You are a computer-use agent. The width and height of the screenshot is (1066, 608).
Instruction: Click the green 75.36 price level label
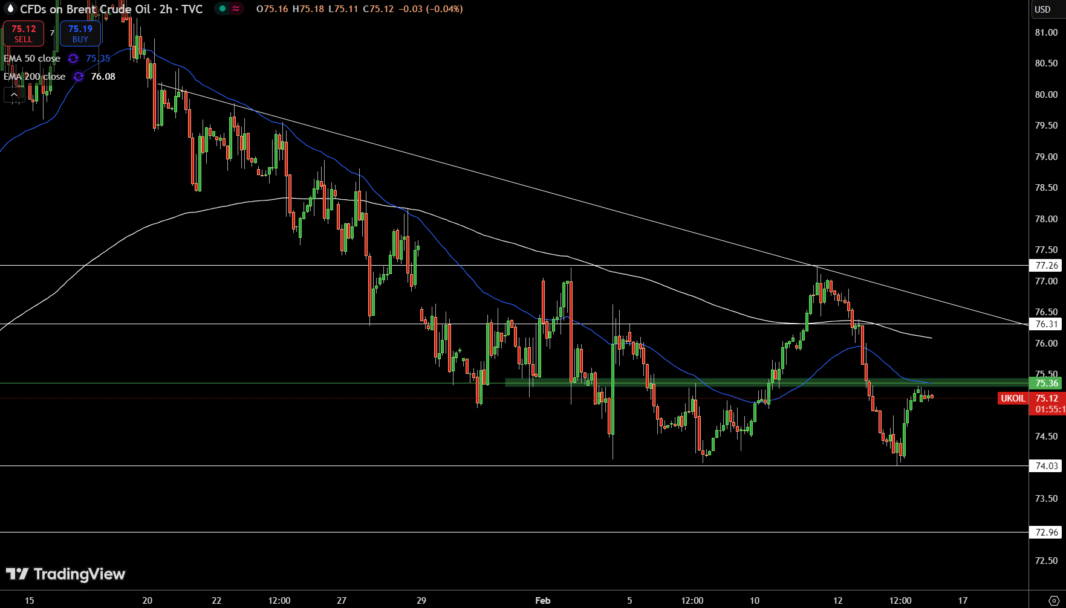click(x=1047, y=383)
